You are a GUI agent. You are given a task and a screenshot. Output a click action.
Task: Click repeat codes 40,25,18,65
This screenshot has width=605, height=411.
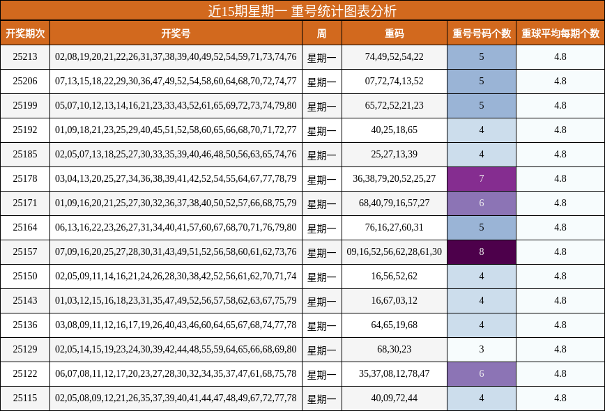point(395,130)
